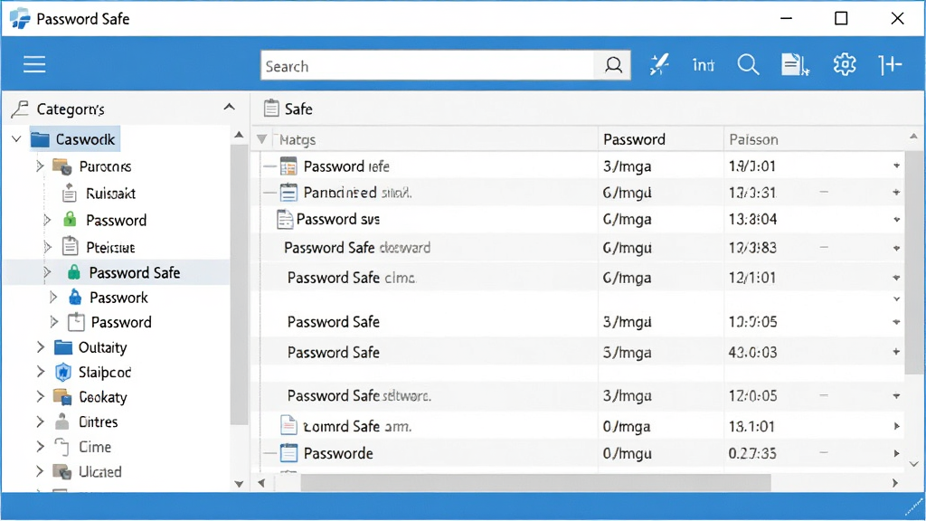Image resolution: width=926 pixels, height=521 pixels.
Task: Click the filter triangle in Hatgs header
Action: (x=261, y=139)
